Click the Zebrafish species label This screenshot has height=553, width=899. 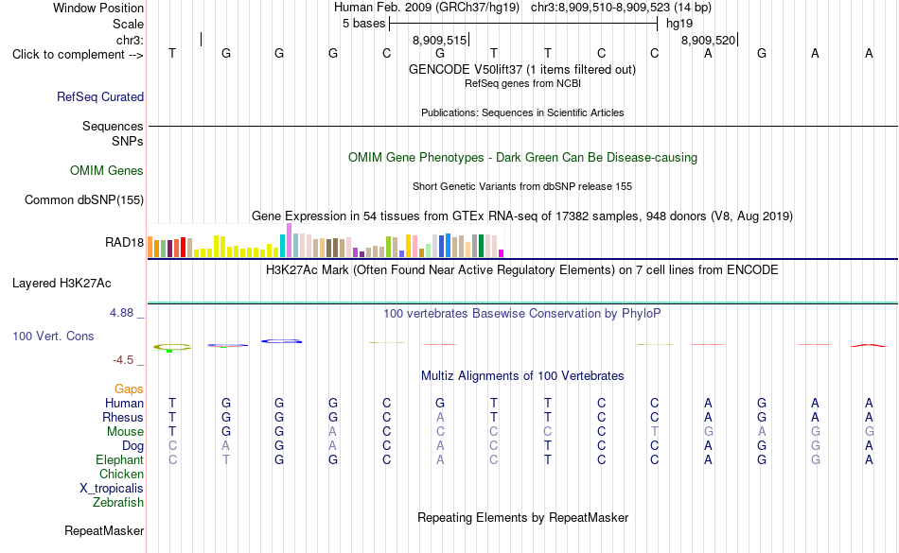[x=118, y=502]
